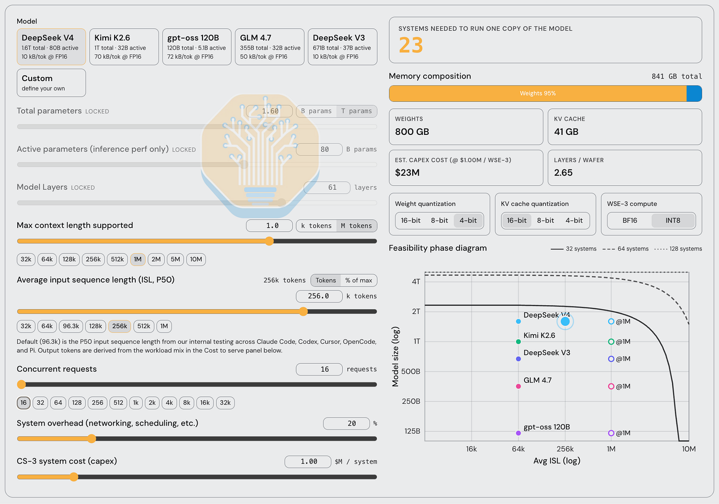
Task: Set concurrent requests preset to 512
Action: (x=119, y=403)
